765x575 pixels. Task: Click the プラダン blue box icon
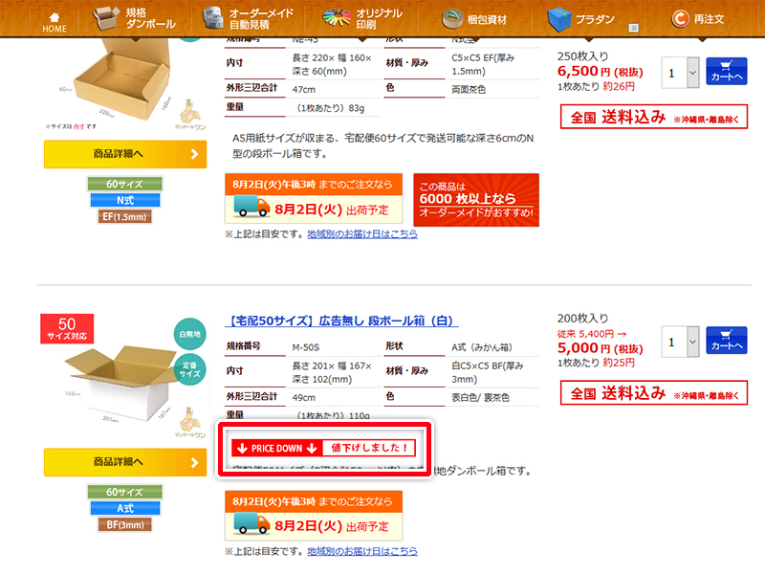[559, 19]
